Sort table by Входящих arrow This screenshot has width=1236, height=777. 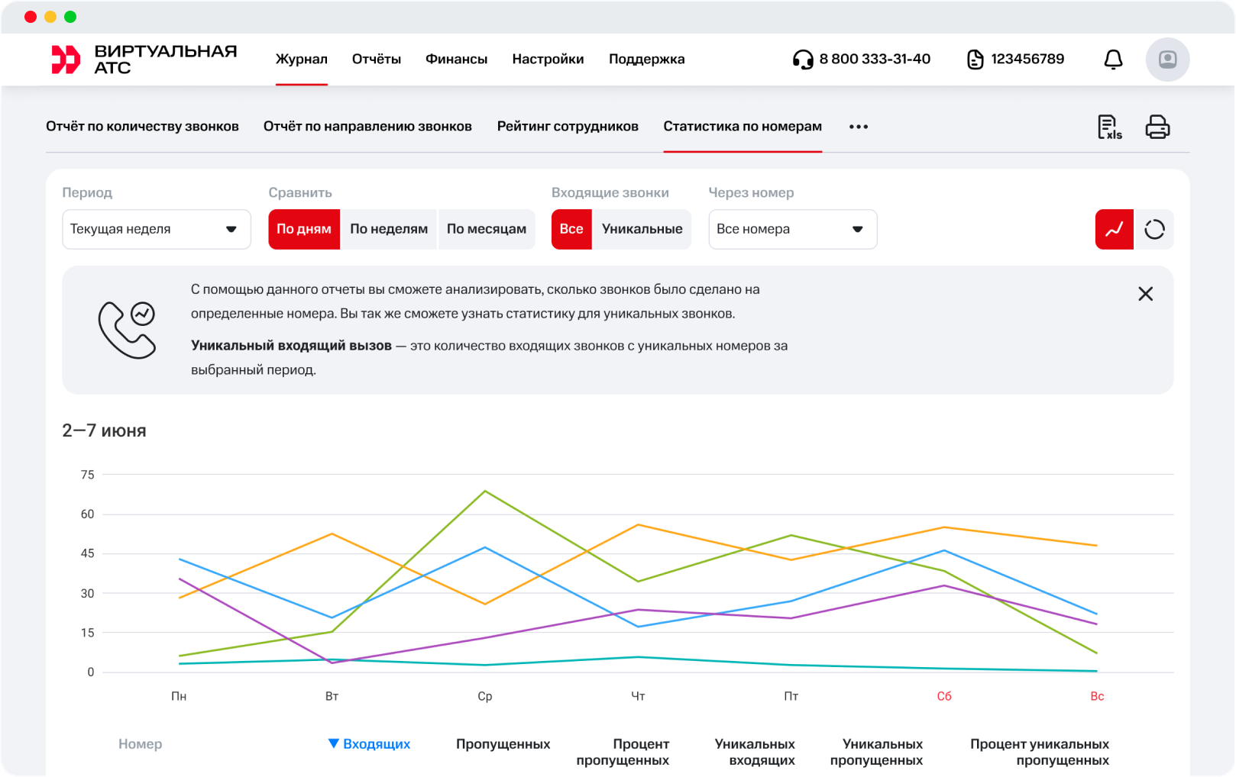coord(334,743)
